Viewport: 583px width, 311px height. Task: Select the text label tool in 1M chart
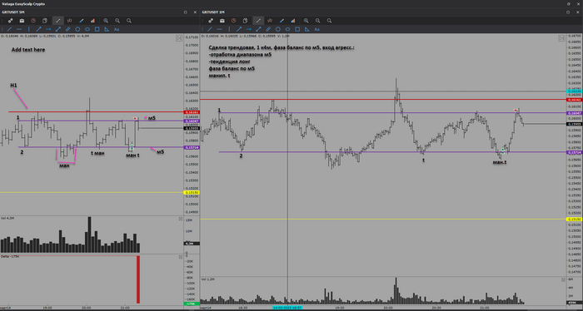(316, 29)
